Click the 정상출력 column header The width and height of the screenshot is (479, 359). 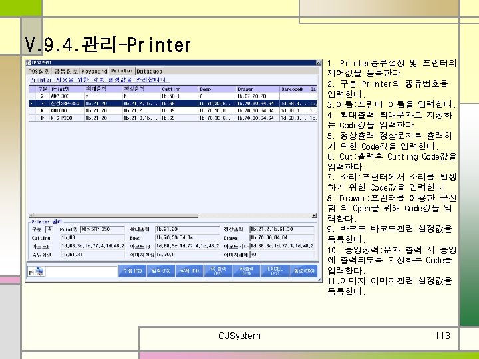click(x=142, y=89)
